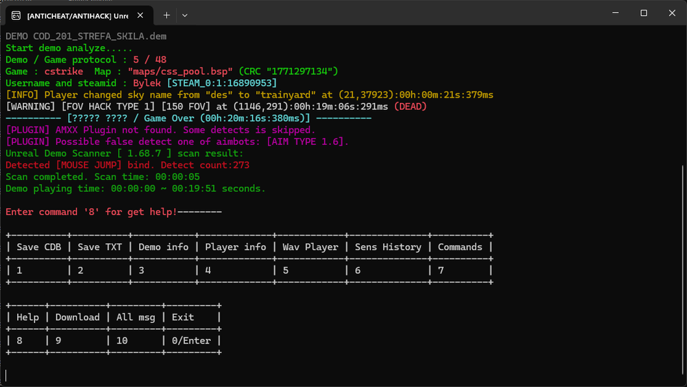Image resolution: width=687 pixels, height=387 pixels.
Task: Click the 'Demo playing time' line
Action: point(135,188)
